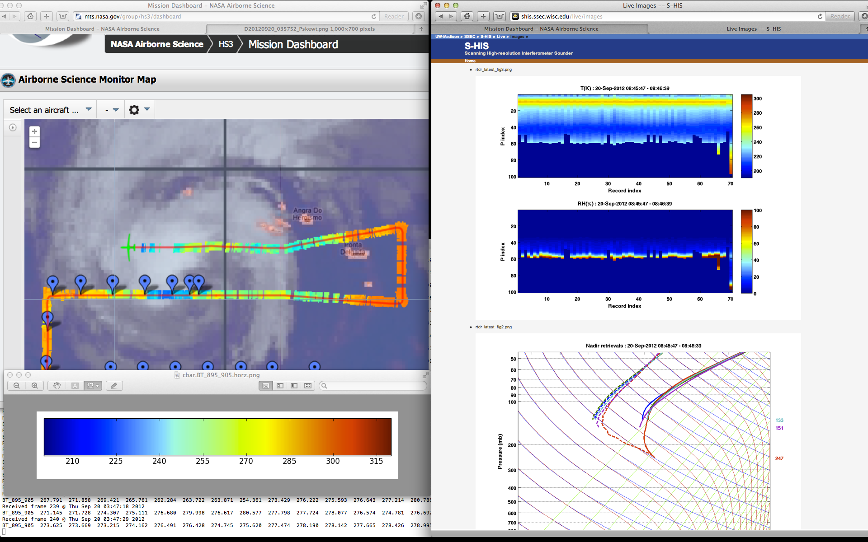Open the Select an aircraft dropdown

tap(50, 110)
